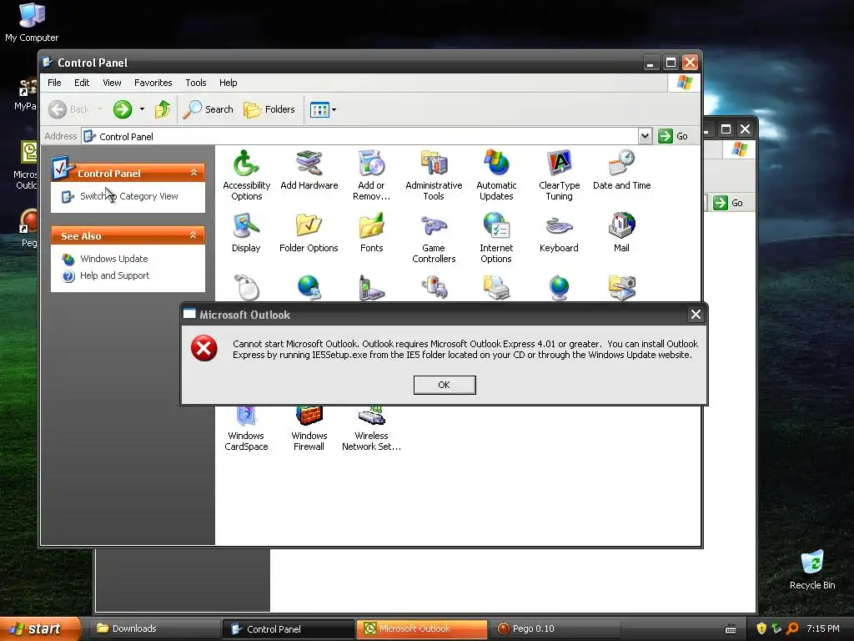This screenshot has height=641, width=854.
Task: Close the Microsoft Outlook error dialog
Action: [696, 314]
